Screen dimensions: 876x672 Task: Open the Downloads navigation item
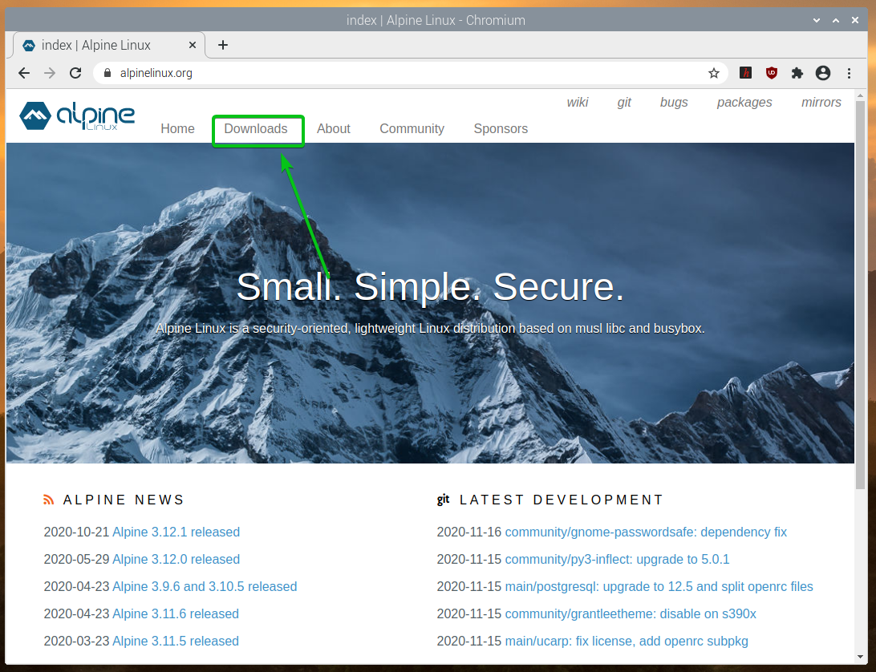point(256,129)
